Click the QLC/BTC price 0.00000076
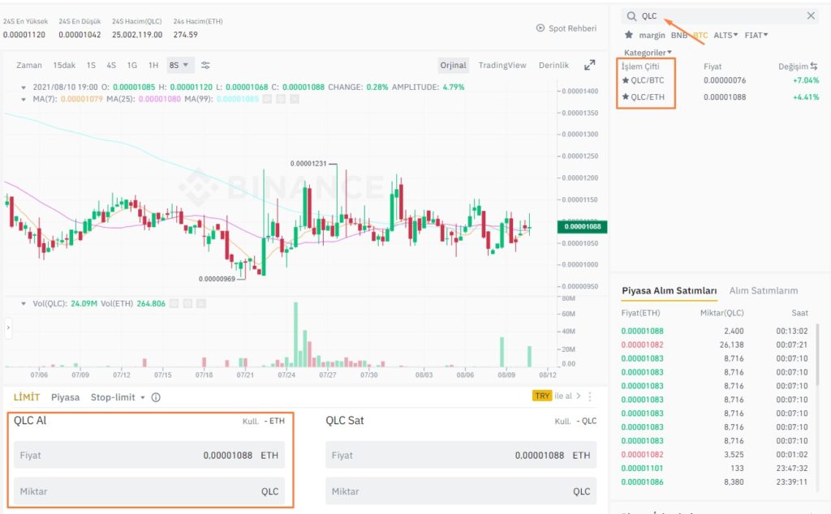The width and height of the screenshot is (831, 514). pos(725,80)
